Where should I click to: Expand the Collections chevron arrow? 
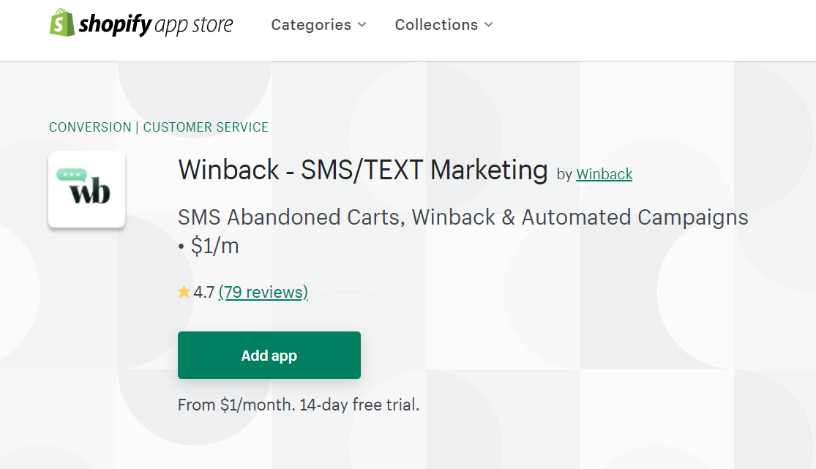tap(488, 25)
